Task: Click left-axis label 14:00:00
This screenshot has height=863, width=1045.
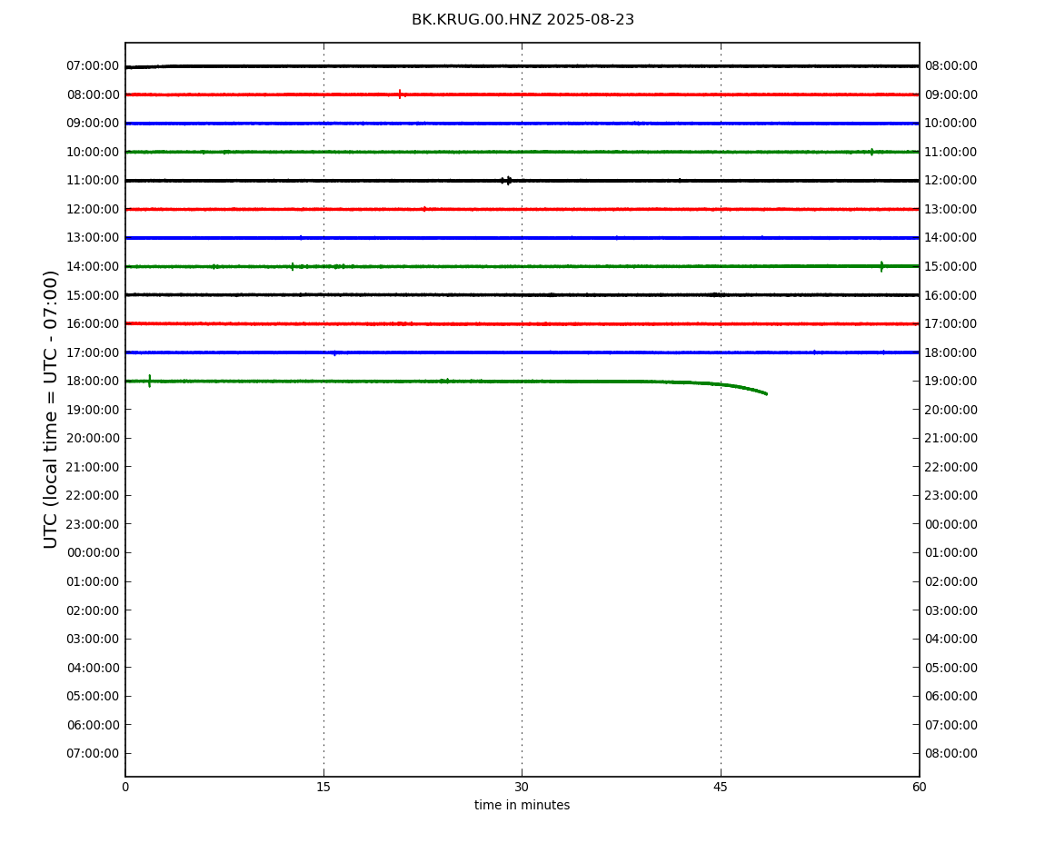Action: pos(94,266)
